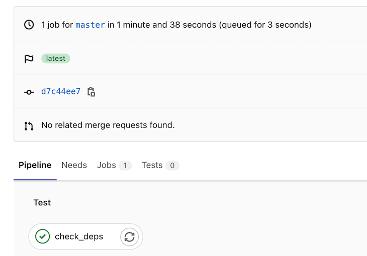Click the merge request icon

[29, 126]
